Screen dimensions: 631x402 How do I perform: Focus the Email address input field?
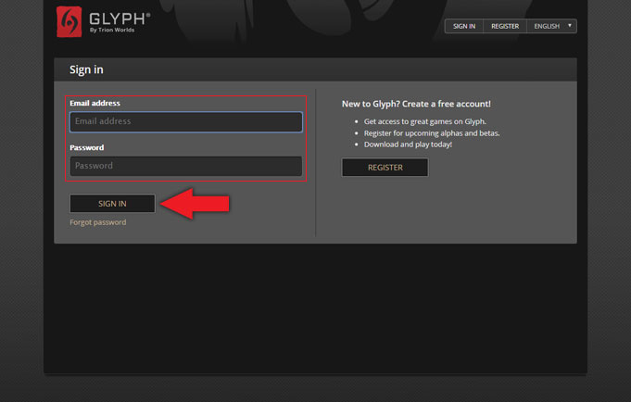click(185, 121)
